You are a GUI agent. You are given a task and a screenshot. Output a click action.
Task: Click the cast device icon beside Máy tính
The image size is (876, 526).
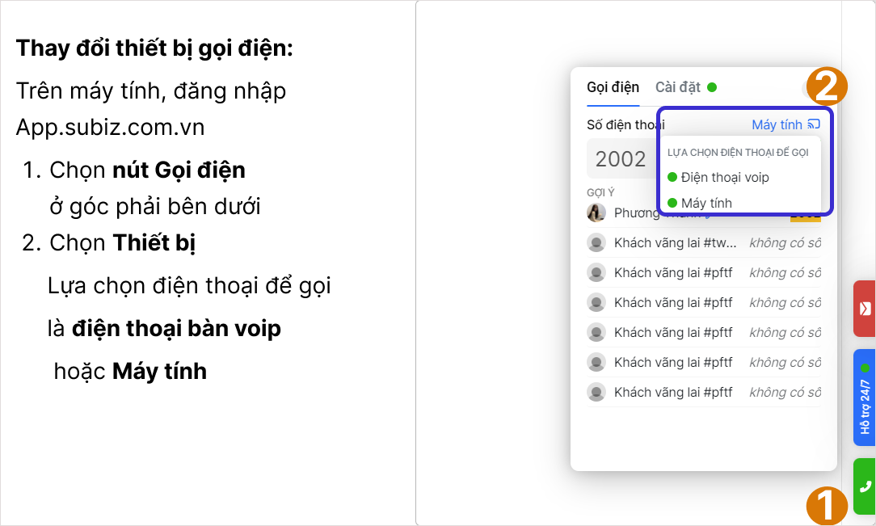coord(814,124)
